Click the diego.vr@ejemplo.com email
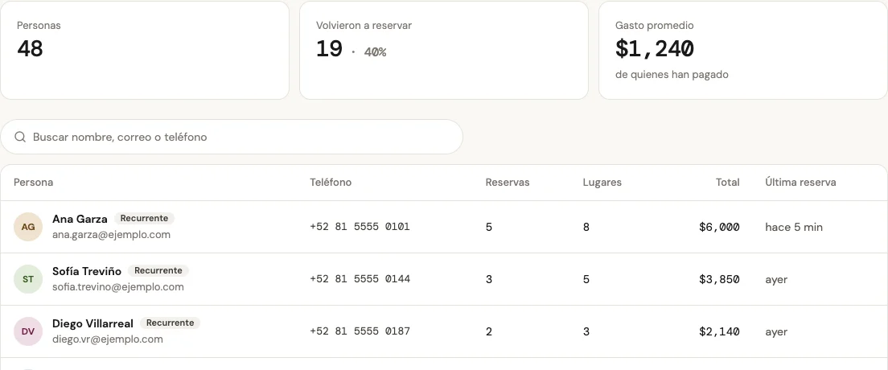 (x=108, y=339)
